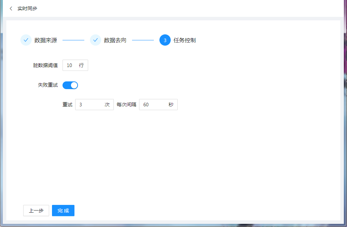This screenshot has height=227, width=347.
Task: Click the 次 unit in retry field
Action: tap(107, 105)
